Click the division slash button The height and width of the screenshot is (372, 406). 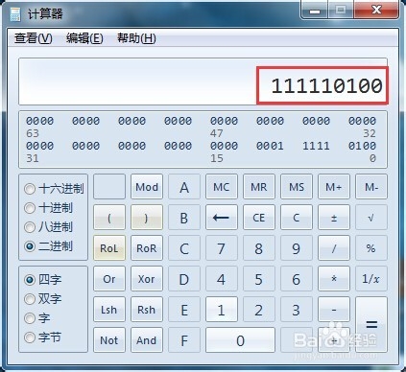(334, 248)
